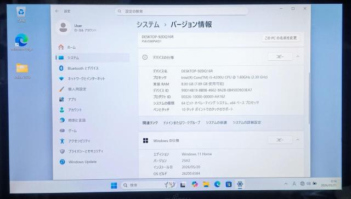Click the 設定の検索 search field
Viewport: 351px width, 199px height.
[x=182, y=11]
